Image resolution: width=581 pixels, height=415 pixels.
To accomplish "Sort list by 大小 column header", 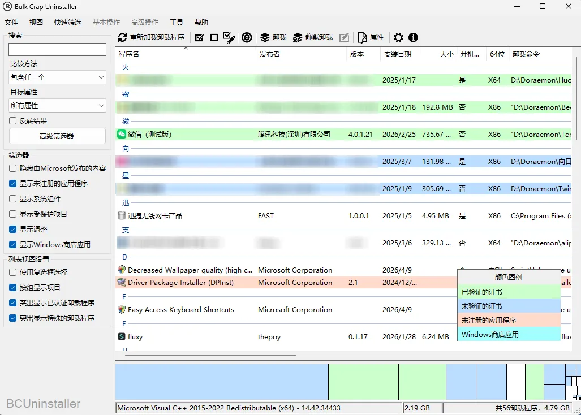I will pos(438,54).
